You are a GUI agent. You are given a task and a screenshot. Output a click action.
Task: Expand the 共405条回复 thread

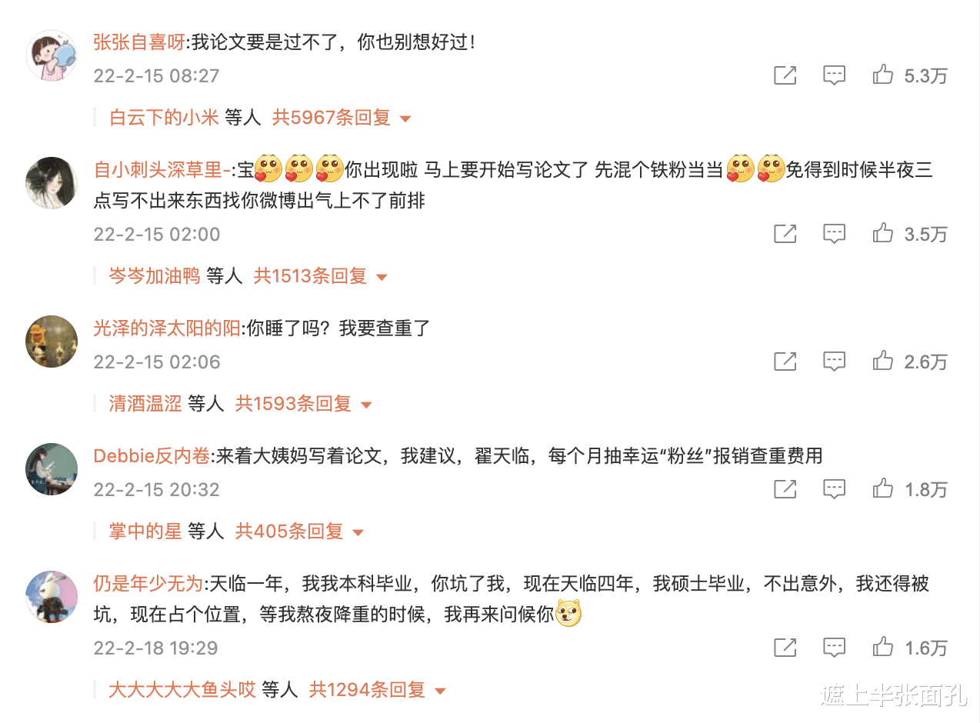(298, 531)
